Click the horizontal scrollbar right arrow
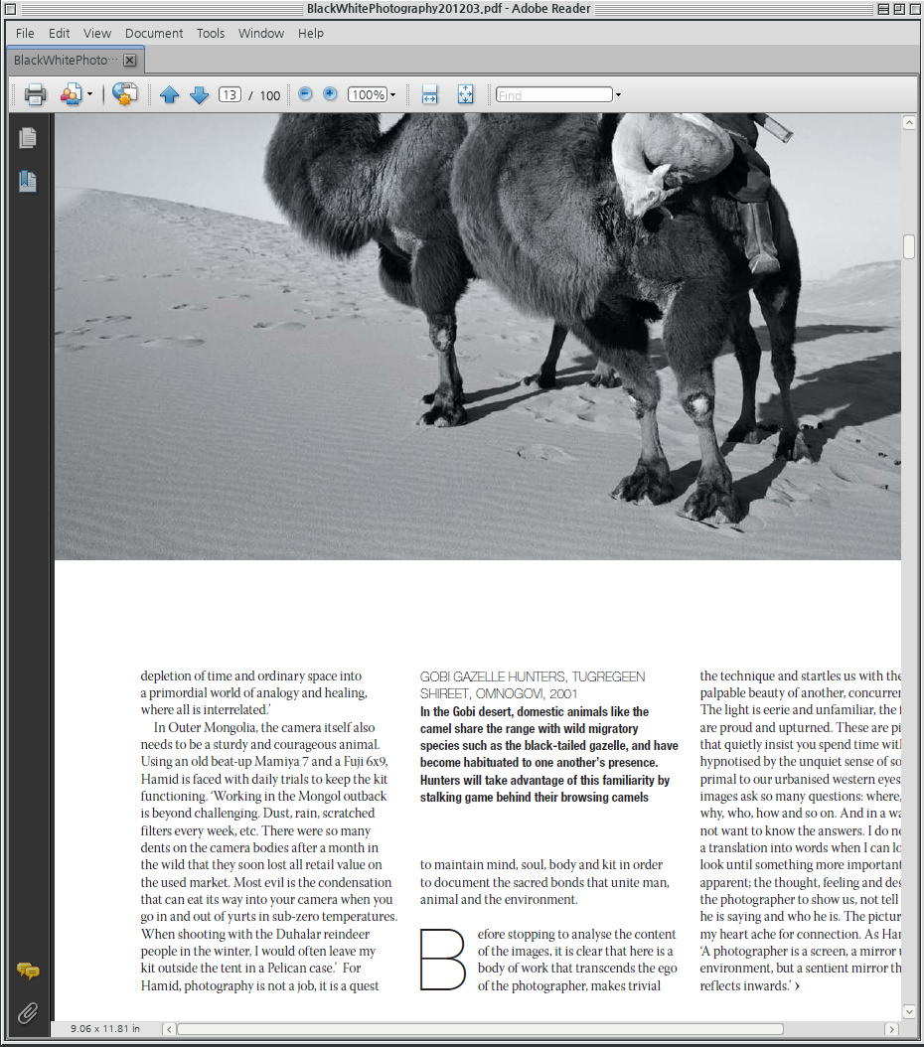 click(x=891, y=1029)
